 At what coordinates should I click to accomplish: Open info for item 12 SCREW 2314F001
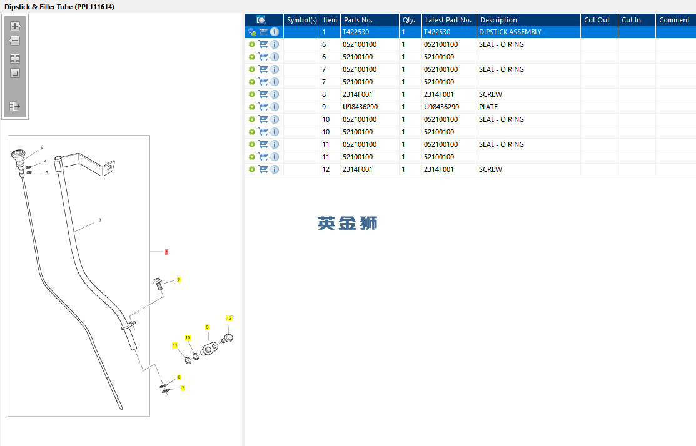pyautogui.click(x=275, y=169)
